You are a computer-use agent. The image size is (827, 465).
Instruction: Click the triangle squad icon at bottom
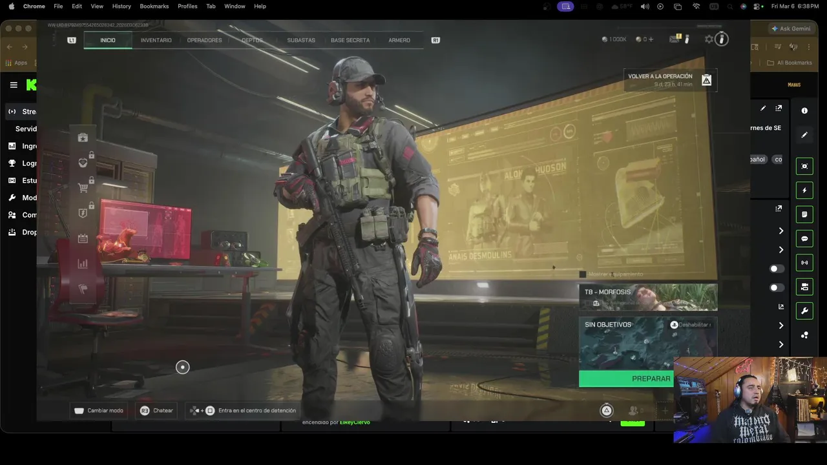click(x=607, y=410)
